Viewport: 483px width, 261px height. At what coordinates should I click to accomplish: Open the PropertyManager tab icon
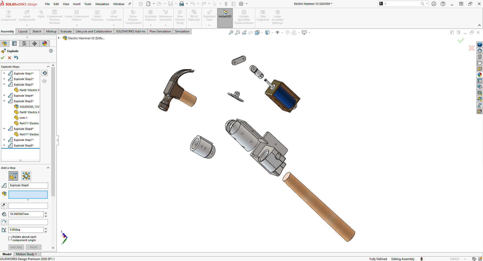[x=14, y=44]
